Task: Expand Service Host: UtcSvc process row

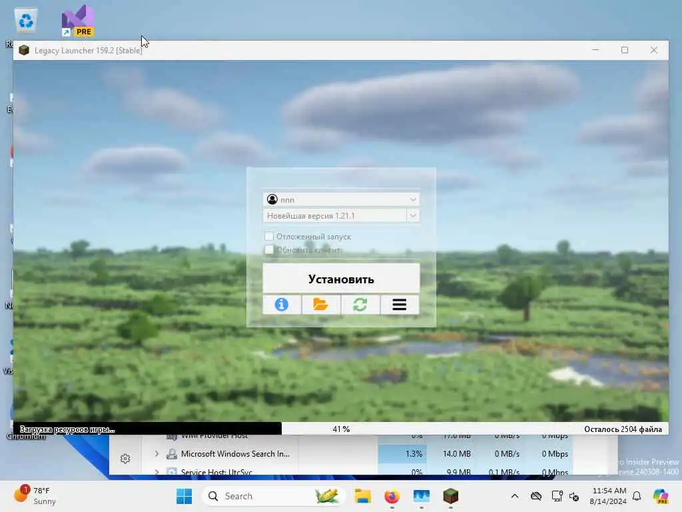Action: [157, 471]
